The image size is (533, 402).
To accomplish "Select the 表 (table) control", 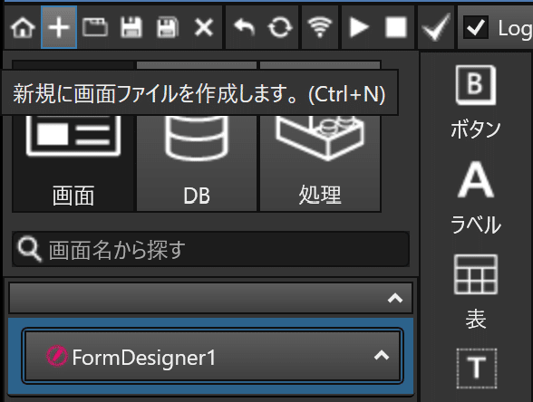I will click(476, 292).
